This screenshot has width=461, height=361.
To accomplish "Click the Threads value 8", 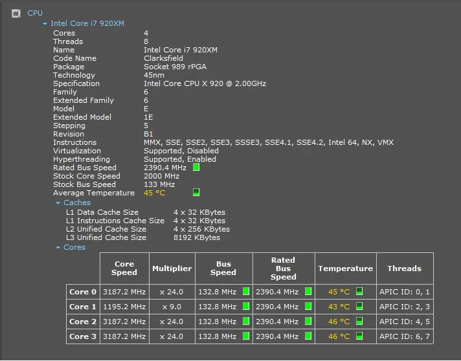I will tap(146, 41).
